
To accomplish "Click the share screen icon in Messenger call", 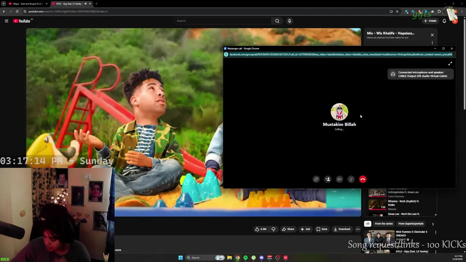I will [316, 179].
